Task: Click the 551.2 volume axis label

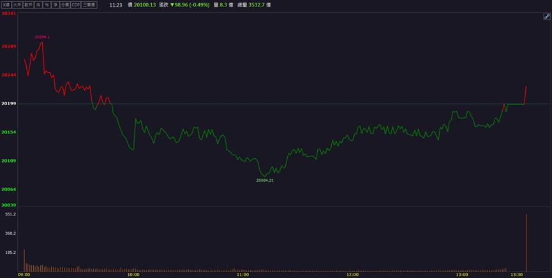Action: click(x=11, y=214)
